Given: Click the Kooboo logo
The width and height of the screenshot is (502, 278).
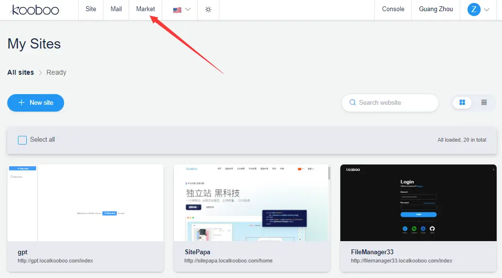Looking at the screenshot, I should tap(34, 10).
